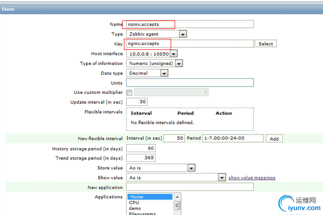Open the Type of information dropdown
Image resolution: width=323 pixels, height=215 pixels.
point(154,63)
